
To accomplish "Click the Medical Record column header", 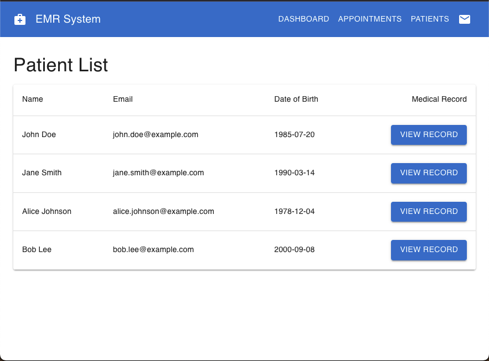I will pyautogui.click(x=439, y=100).
